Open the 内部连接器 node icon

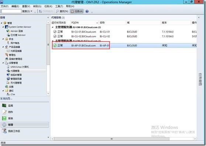coord(8,51)
